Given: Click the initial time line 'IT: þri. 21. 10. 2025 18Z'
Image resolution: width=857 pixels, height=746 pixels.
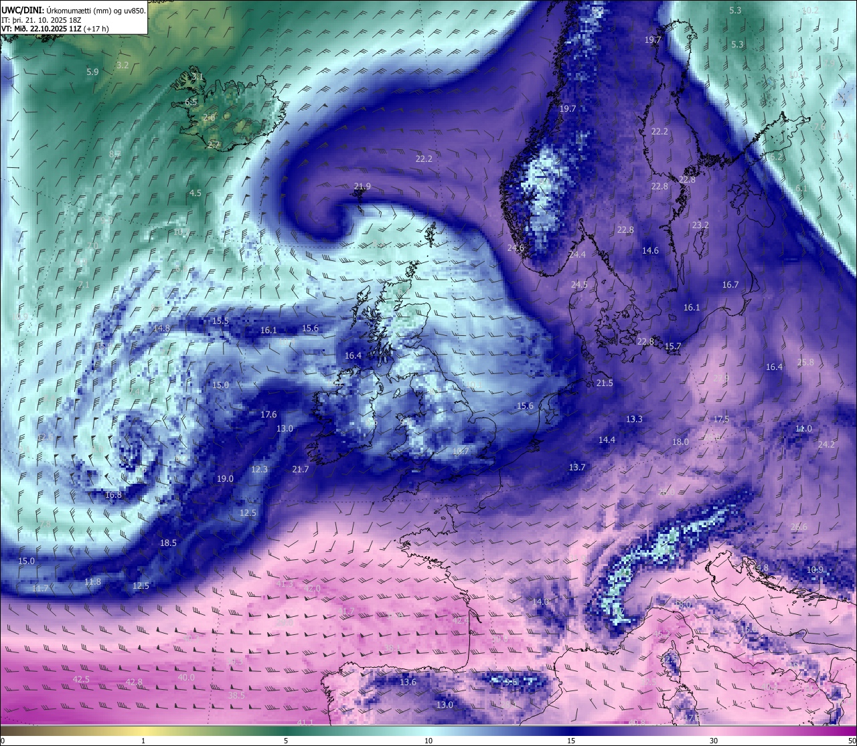Looking at the screenshot, I should coord(42,20).
